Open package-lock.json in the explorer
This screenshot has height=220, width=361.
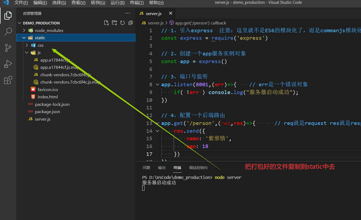76,104
